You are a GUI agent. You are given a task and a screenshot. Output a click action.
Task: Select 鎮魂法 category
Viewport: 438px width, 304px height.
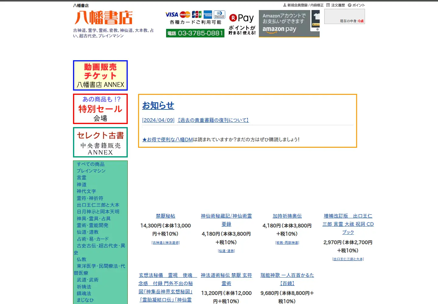(84, 293)
